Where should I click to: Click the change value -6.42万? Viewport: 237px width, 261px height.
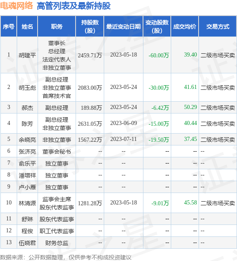[160, 108]
